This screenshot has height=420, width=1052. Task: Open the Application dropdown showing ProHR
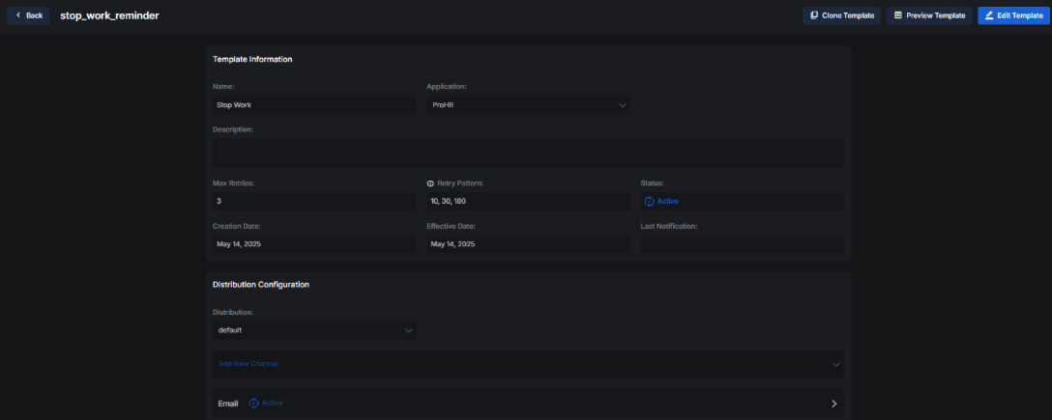[527, 104]
